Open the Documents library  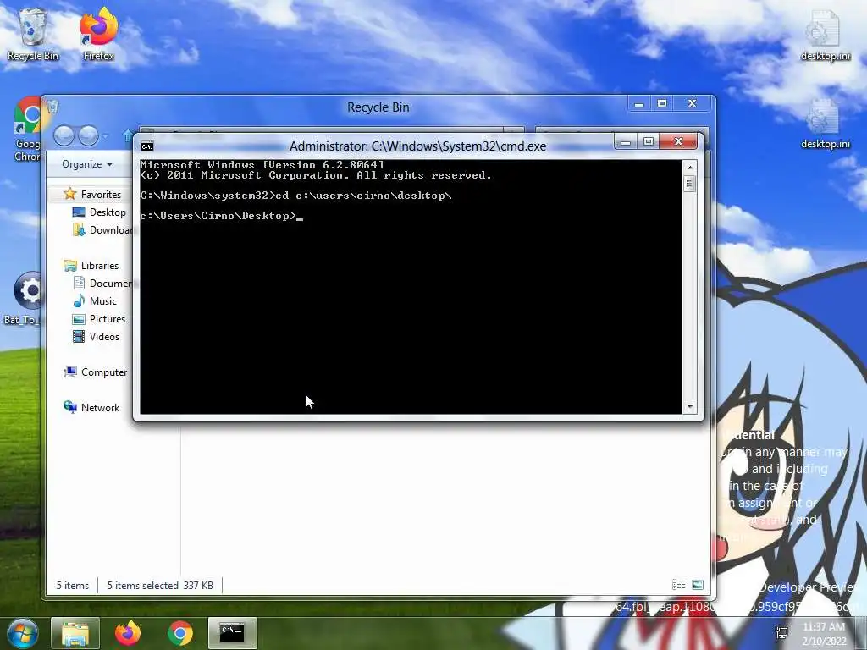coord(102,283)
